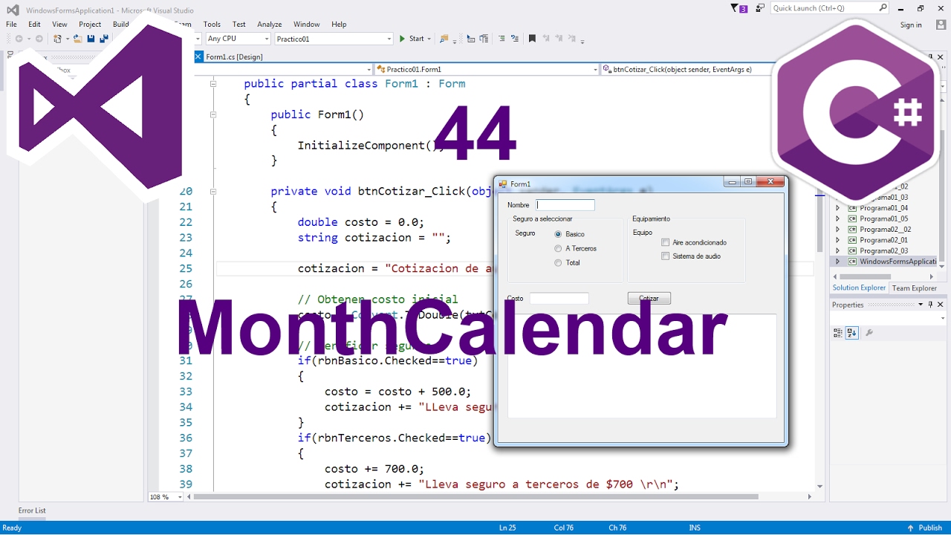Image resolution: width=951 pixels, height=535 pixels.
Task: Open the 108 % zoom dropdown
Action: (180, 497)
